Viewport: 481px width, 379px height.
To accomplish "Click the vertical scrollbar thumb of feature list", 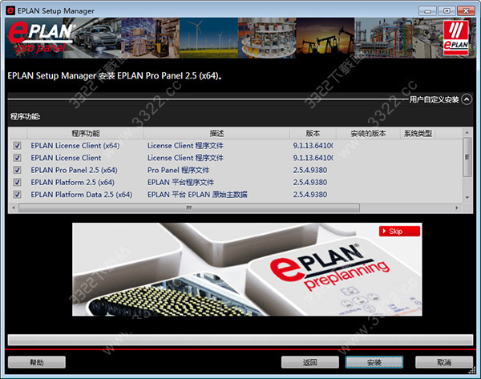I will click(x=467, y=157).
